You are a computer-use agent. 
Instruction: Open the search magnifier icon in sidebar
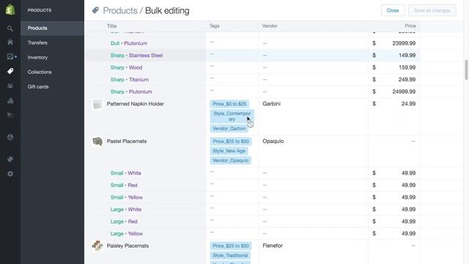[x=10, y=29]
